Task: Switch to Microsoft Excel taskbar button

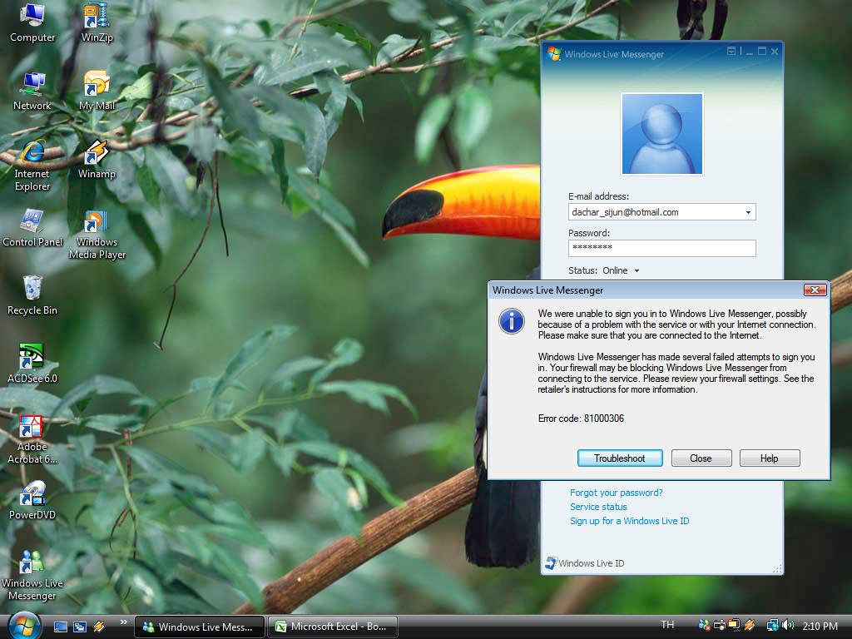Action: point(333,627)
